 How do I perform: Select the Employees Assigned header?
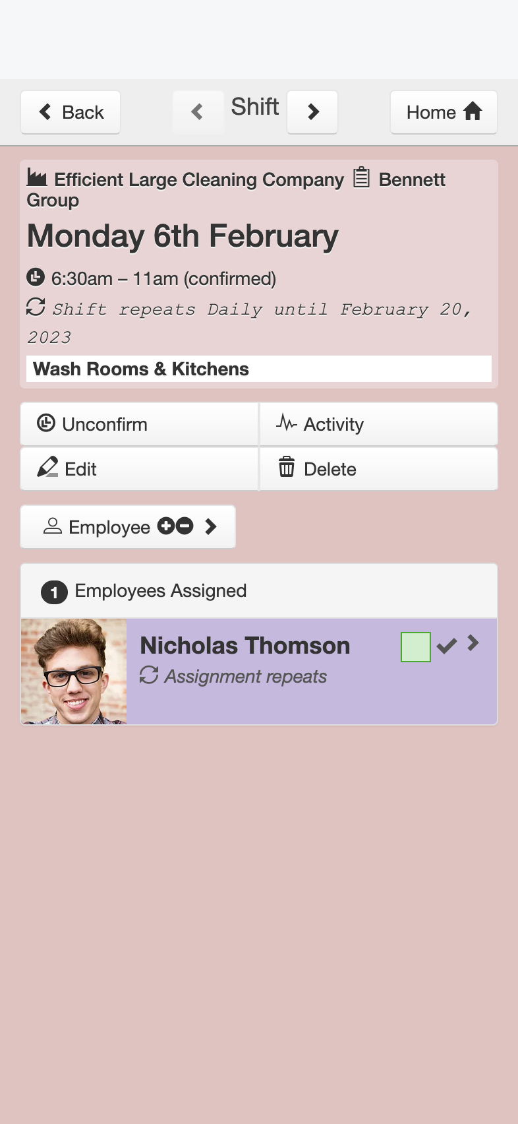tap(259, 591)
